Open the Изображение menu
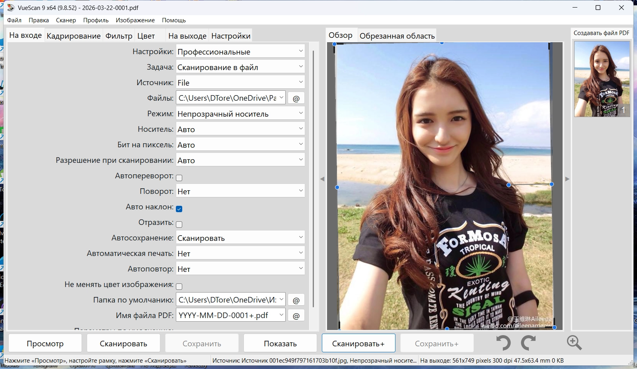 [135, 20]
